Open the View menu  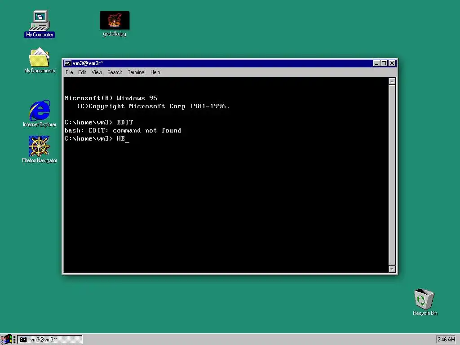pyautogui.click(x=97, y=72)
